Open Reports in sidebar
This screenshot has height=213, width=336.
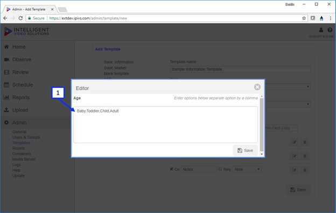(x=21, y=97)
